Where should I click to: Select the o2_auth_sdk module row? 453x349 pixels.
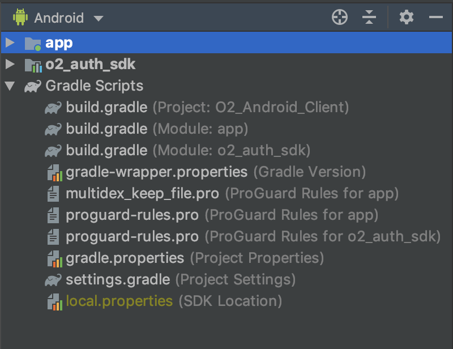226,64
